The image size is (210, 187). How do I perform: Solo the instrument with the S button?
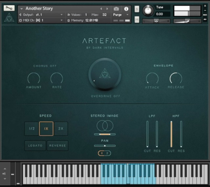[137, 9]
